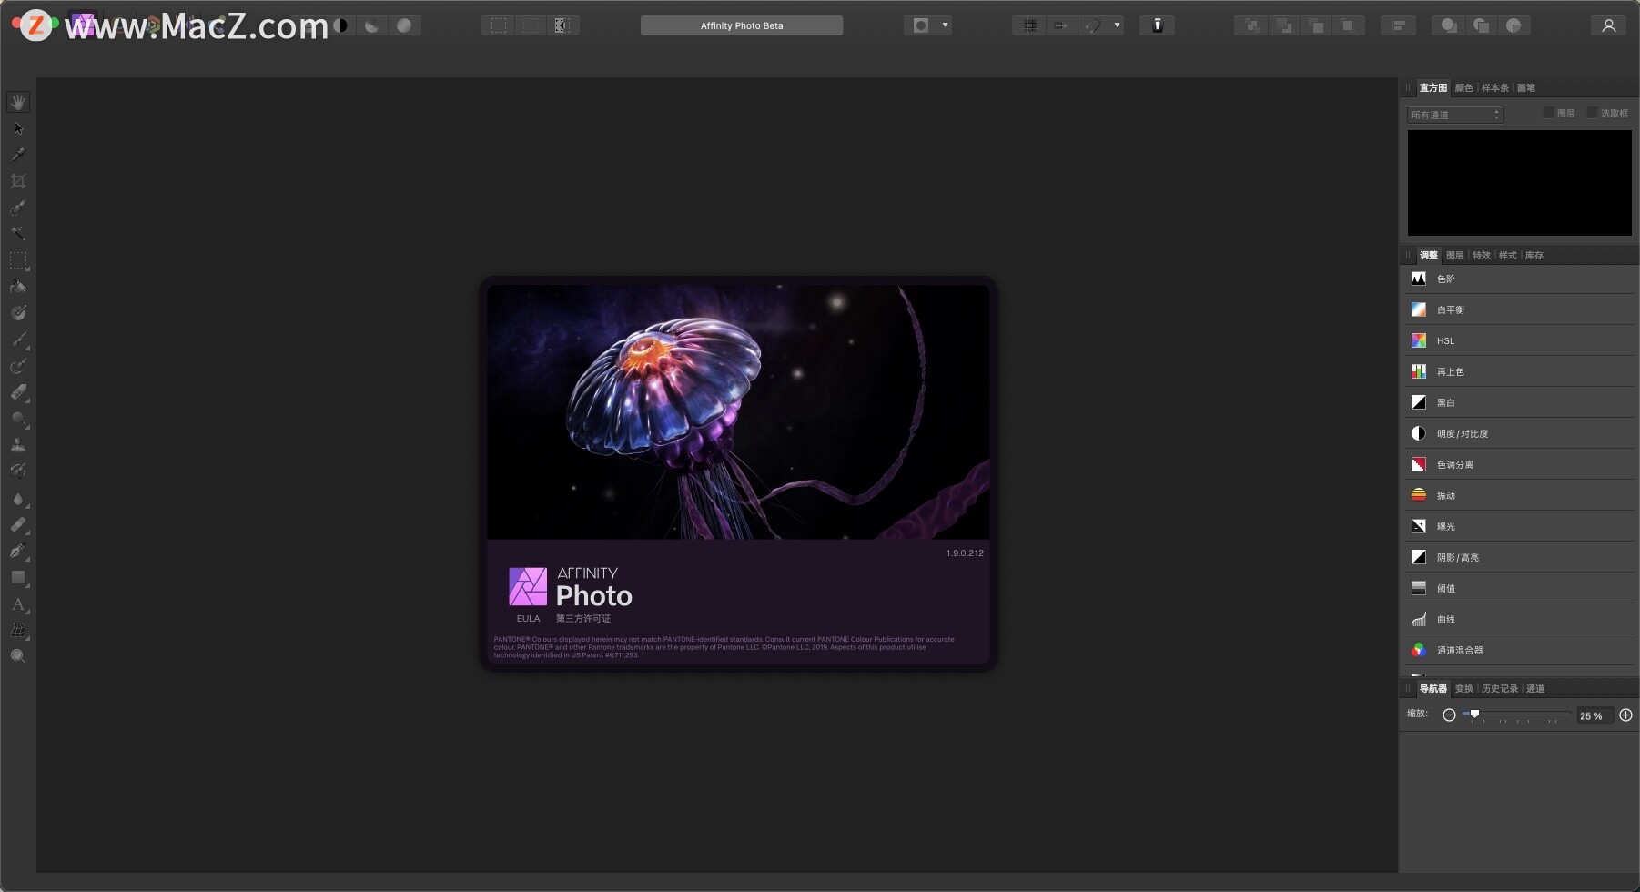
Task: Select the Rectangular Marquee tool
Action: click(18, 260)
